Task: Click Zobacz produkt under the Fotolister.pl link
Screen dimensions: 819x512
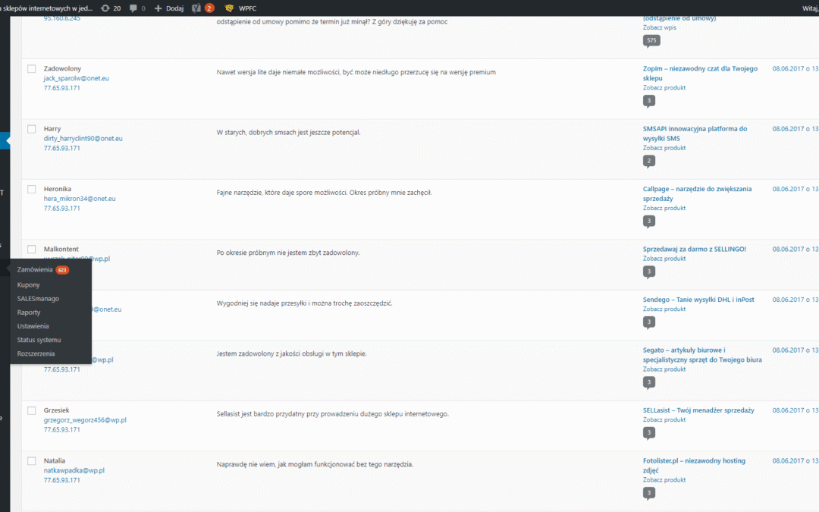Action: [x=664, y=480]
